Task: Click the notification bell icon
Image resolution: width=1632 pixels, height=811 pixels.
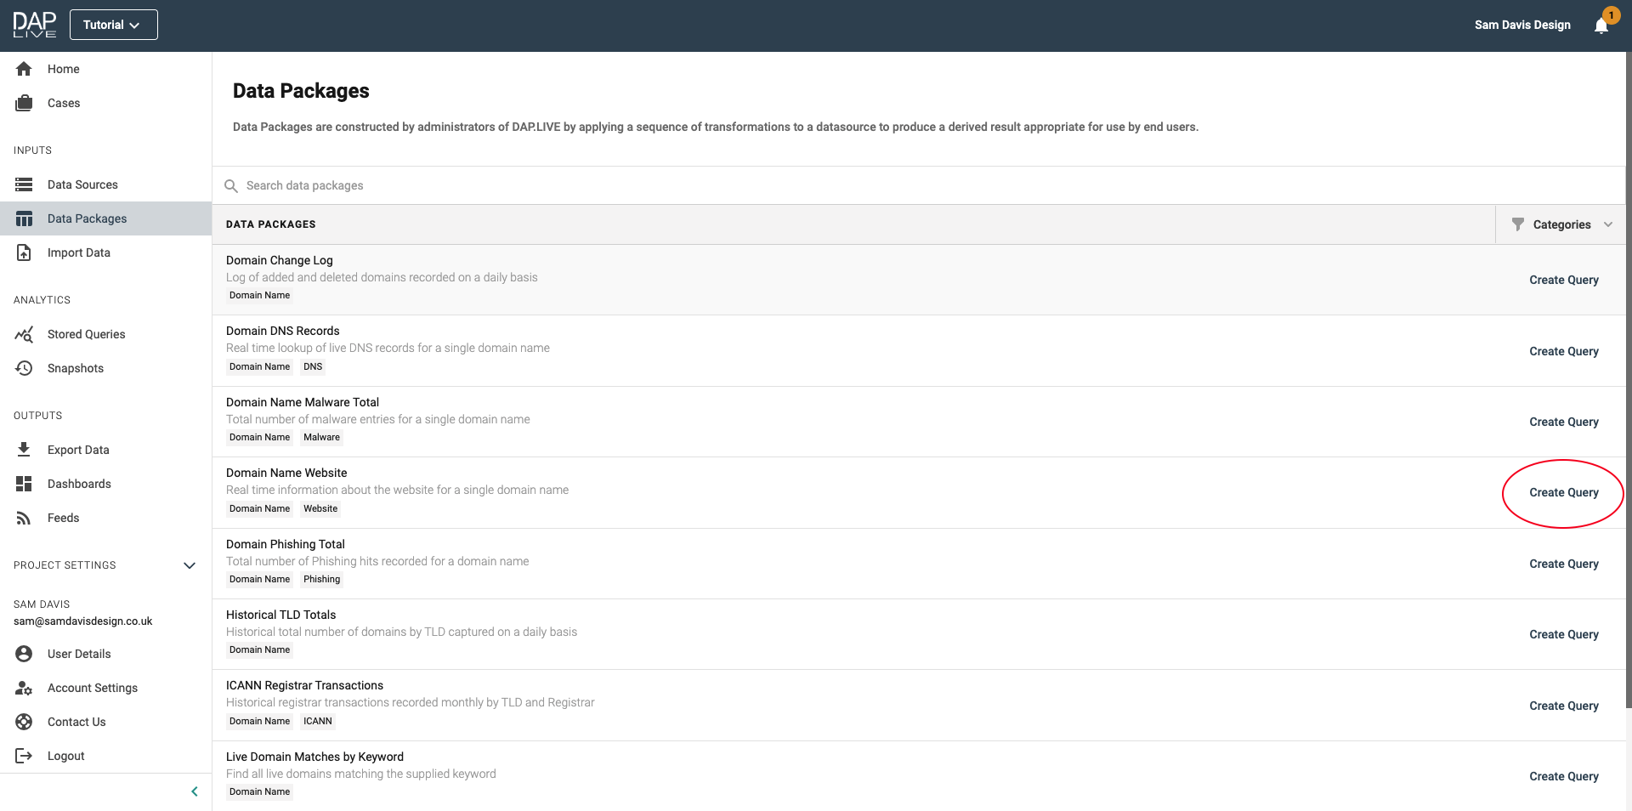Action: coord(1601,26)
